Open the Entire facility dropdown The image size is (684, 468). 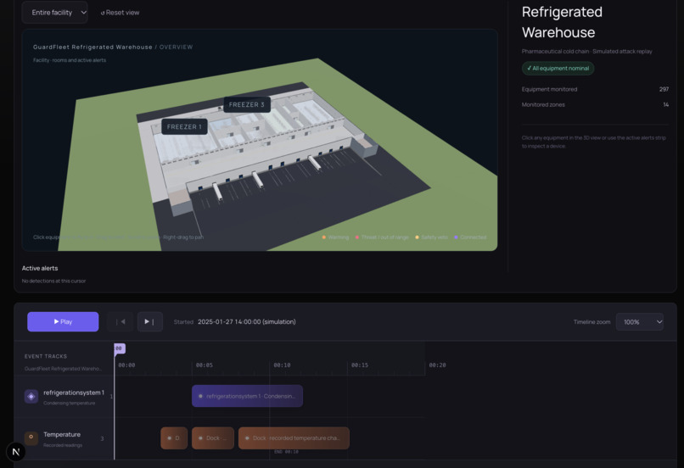(x=54, y=13)
